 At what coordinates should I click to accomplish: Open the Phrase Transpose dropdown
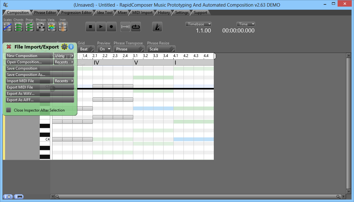(x=129, y=49)
